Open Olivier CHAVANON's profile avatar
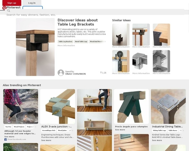This screenshot has height=151, width=189. [61, 73]
